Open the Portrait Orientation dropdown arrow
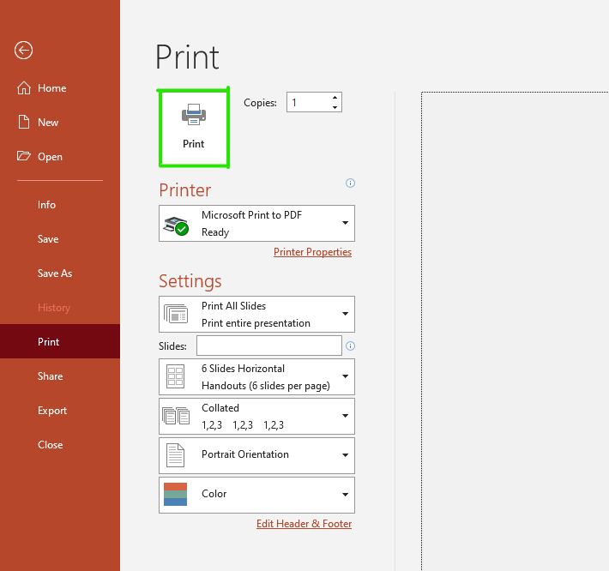This screenshot has height=571, width=609. tap(345, 455)
